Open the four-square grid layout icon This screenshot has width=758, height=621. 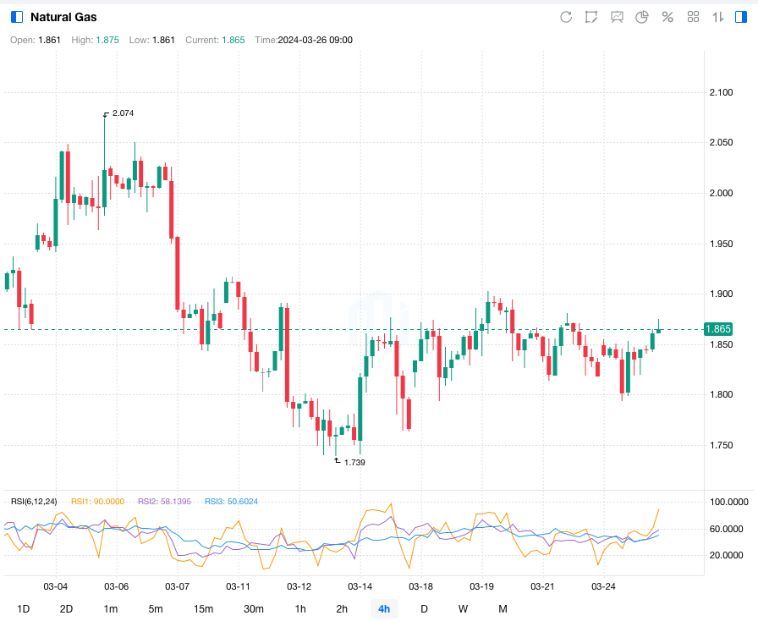pyautogui.click(x=693, y=17)
